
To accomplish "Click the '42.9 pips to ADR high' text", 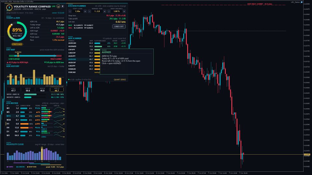I will 17,62.
